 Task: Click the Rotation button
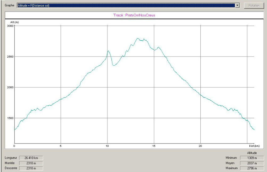click(x=253, y=6)
